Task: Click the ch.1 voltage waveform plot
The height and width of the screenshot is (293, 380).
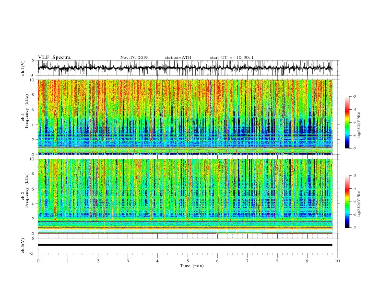Action: coord(185,68)
